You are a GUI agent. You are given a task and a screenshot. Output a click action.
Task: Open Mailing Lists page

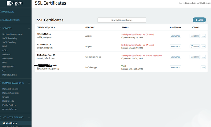pyautogui.click(x=8, y=101)
